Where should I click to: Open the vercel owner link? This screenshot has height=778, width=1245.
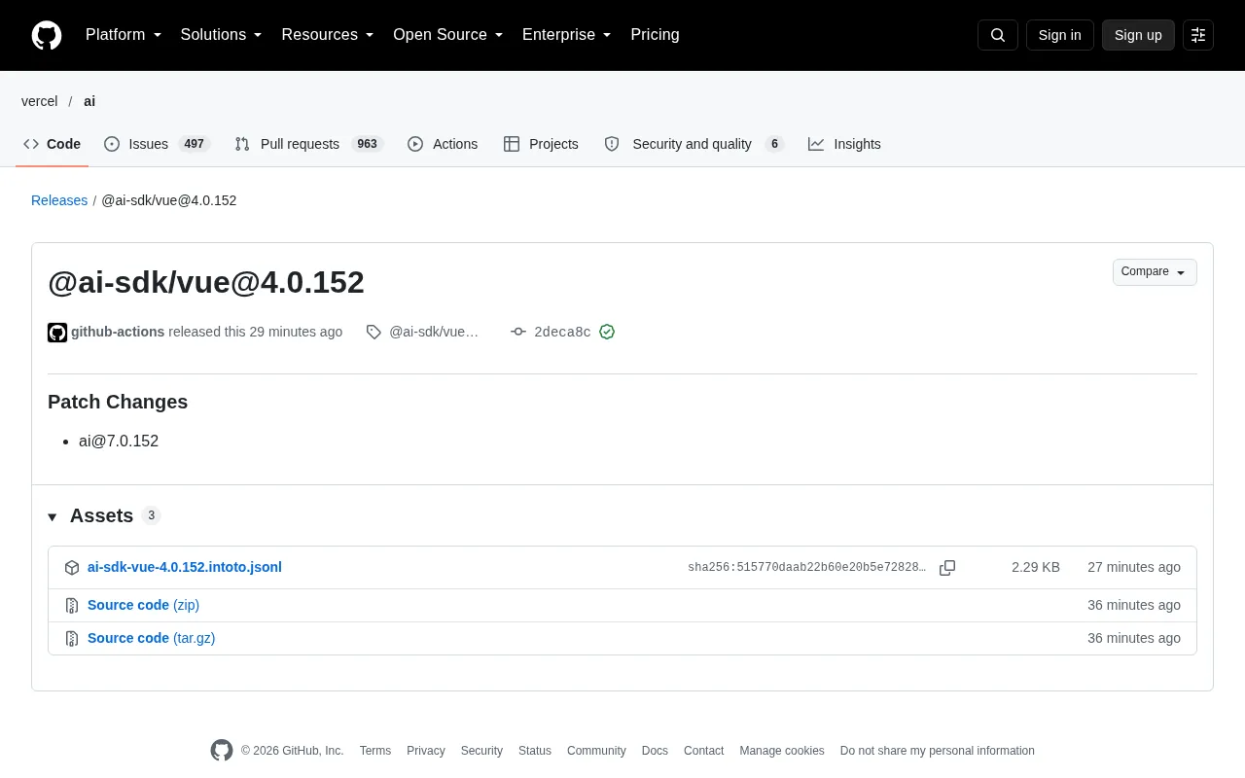[x=40, y=101]
